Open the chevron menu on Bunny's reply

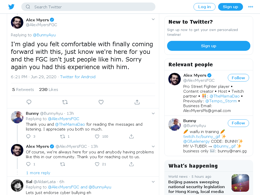[x=153, y=113]
